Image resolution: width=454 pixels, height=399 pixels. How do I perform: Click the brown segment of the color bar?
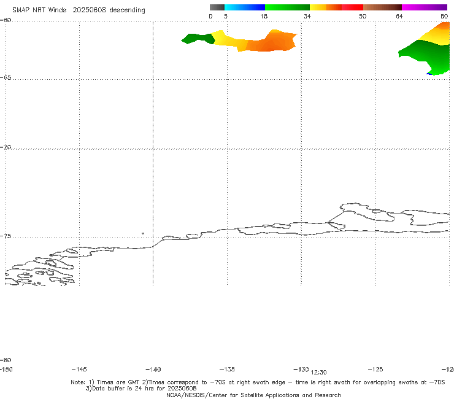click(x=382, y=7)
